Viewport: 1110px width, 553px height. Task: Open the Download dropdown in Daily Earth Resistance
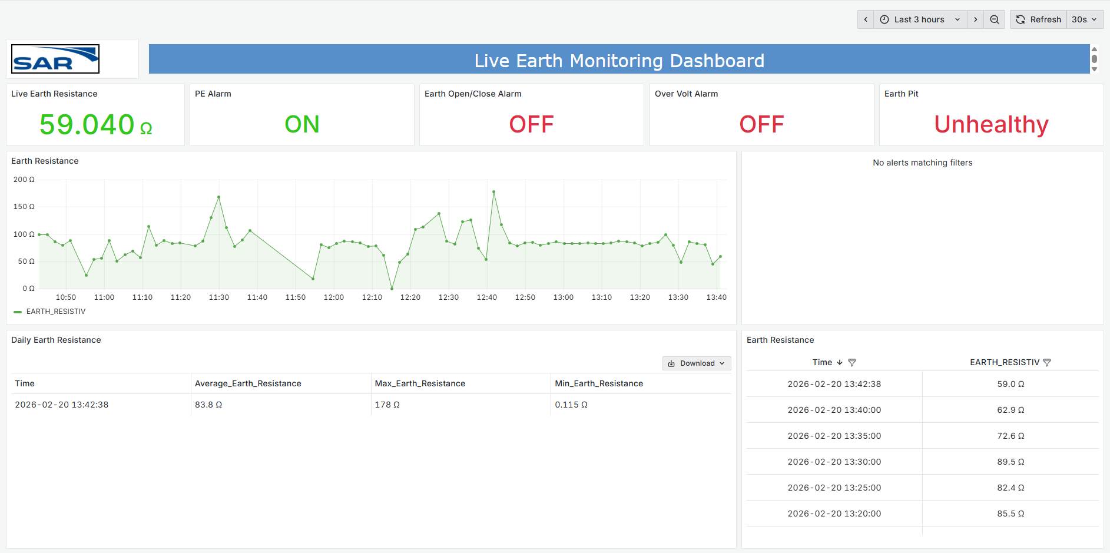(697, 363)
